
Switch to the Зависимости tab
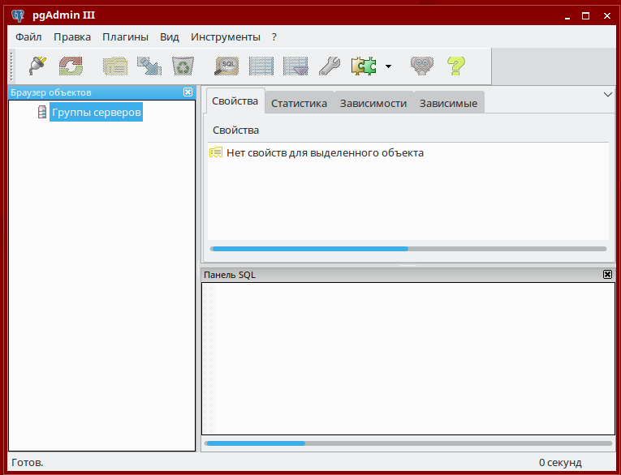click(x=373, y=103)
